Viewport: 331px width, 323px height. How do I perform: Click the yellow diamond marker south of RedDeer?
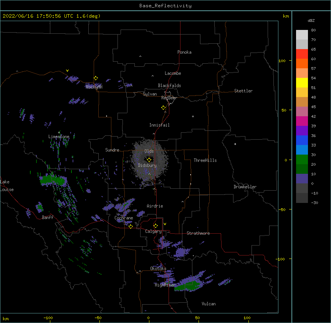(164, 108)
